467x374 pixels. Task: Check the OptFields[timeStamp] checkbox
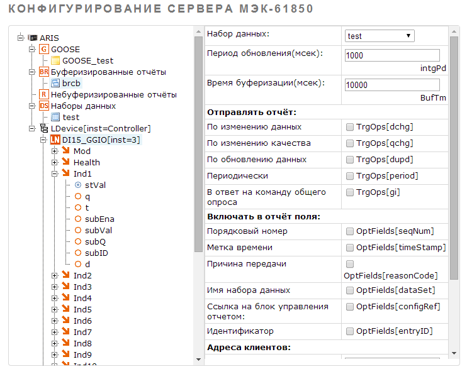point(350,248)
